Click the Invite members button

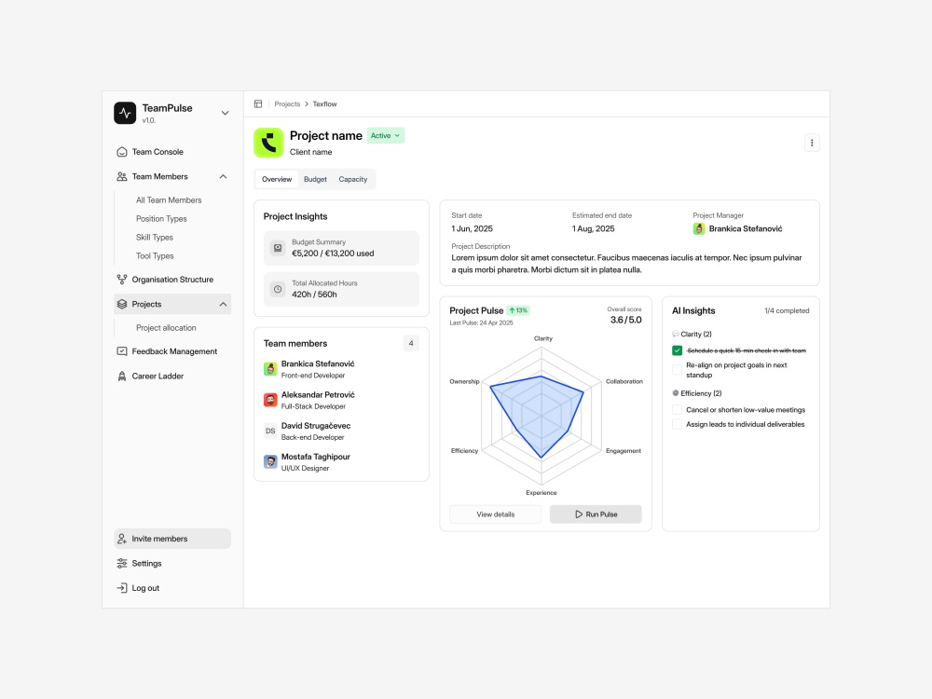pyautogui.click(x=172, y=539)
